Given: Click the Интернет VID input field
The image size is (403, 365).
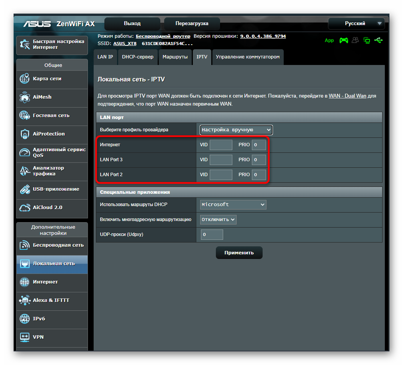Looking at the screenshot, I should tap(221, 145).
